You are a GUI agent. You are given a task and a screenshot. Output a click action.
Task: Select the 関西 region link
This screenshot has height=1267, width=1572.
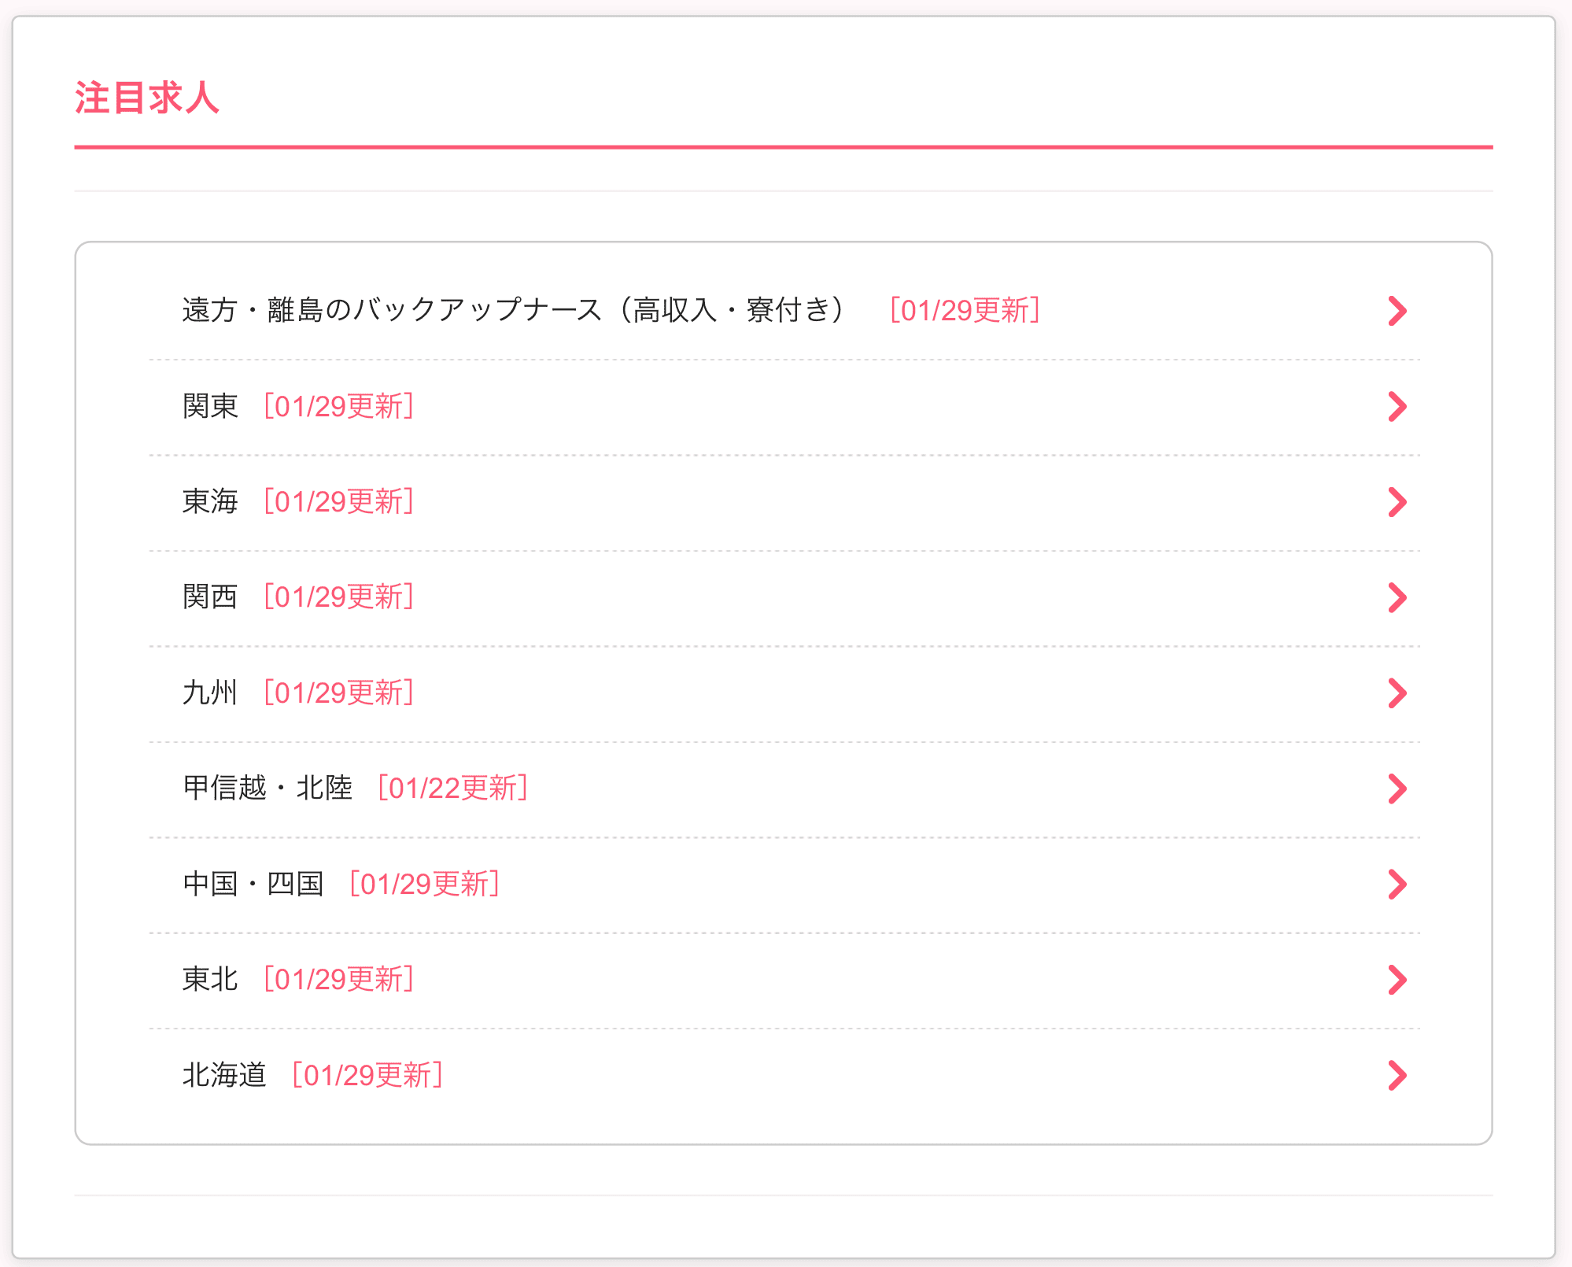210,597
